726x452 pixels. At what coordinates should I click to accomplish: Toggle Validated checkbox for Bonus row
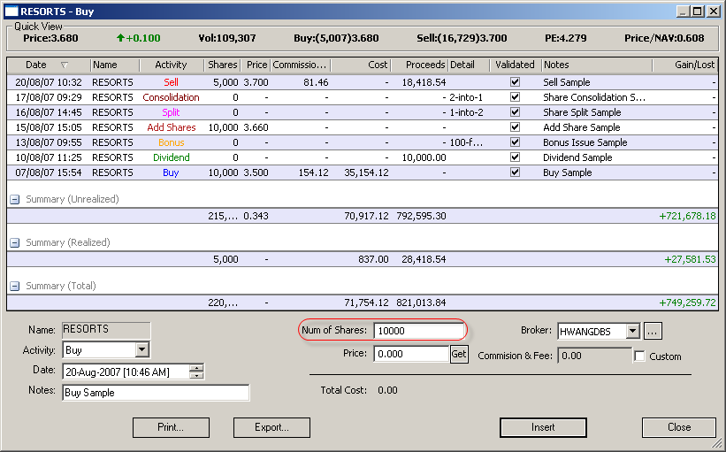point(515,142)
